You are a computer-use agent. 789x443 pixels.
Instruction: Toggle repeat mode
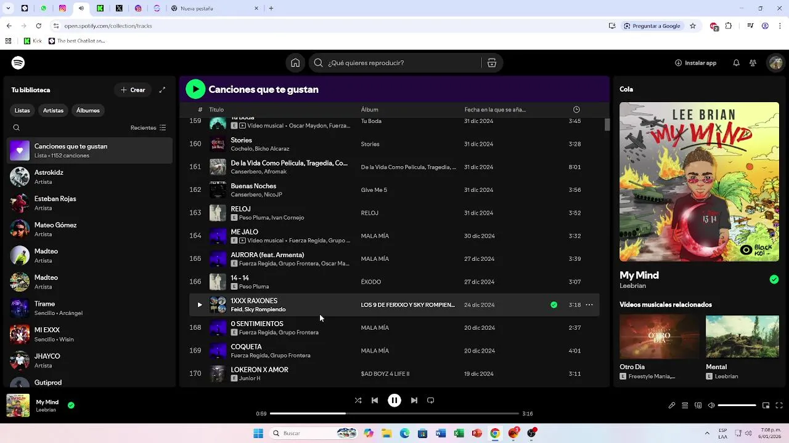[431, 401]
